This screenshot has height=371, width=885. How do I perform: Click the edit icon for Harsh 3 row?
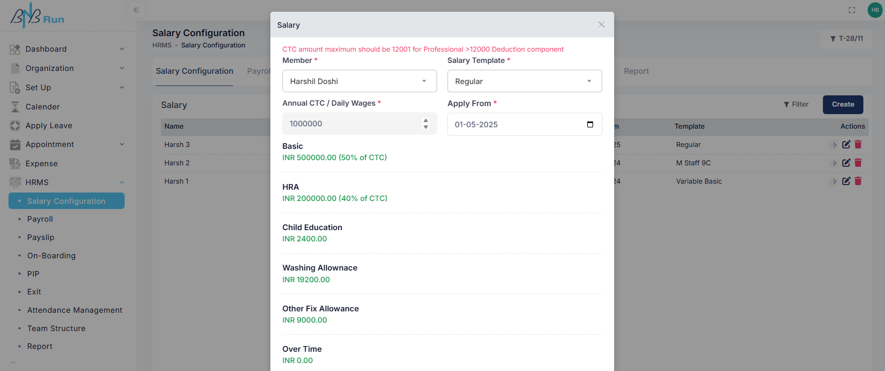[x=846, y=145]
